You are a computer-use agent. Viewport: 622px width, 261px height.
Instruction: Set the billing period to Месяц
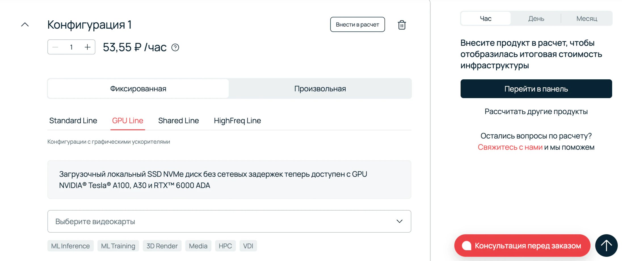[x=587, y=18]
